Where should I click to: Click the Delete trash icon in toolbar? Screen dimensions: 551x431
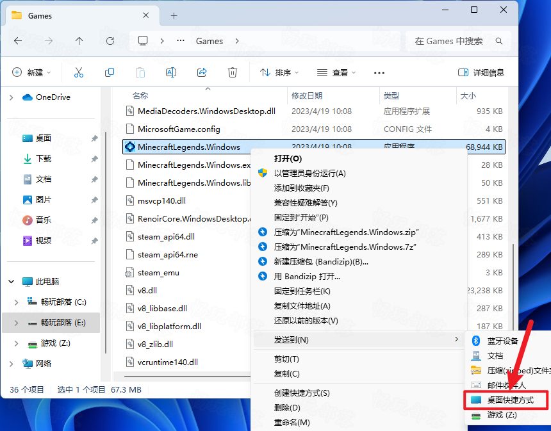233,72
